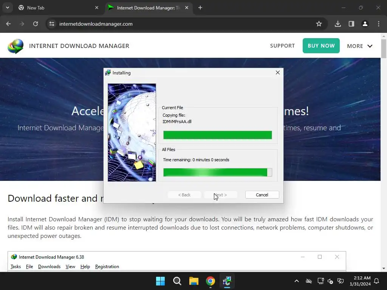387x290 pixels.
Task: Click the muted volume tray icon
Action: (x=330, y=281)
